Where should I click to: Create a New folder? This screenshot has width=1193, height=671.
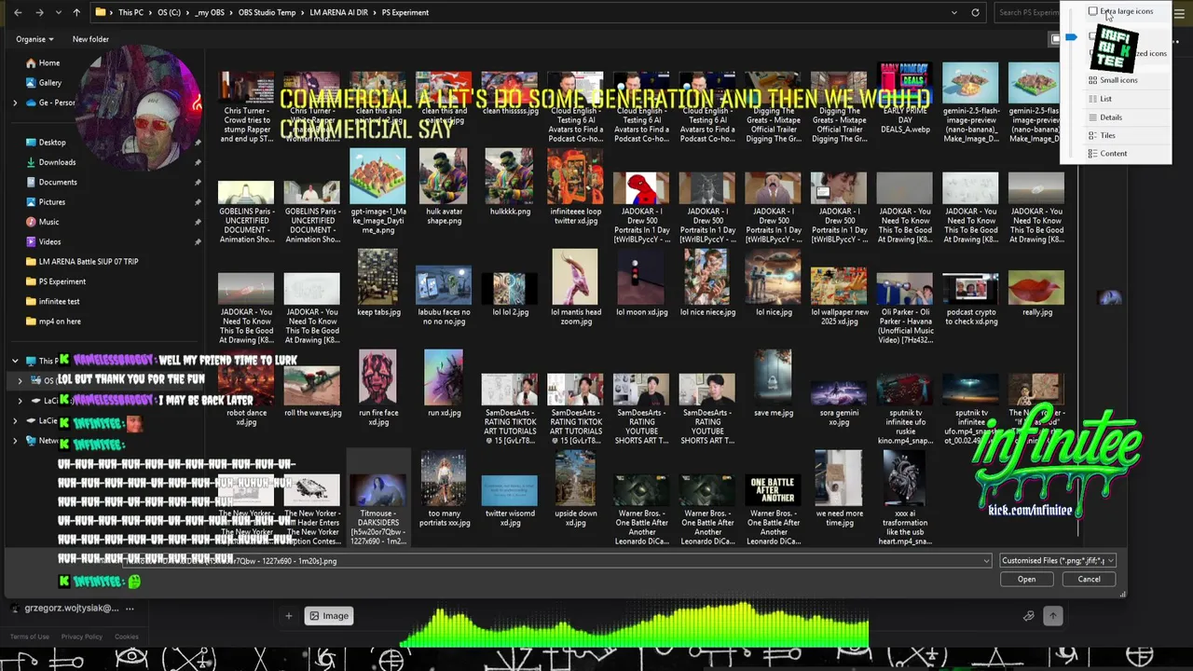tap(90, 39)
